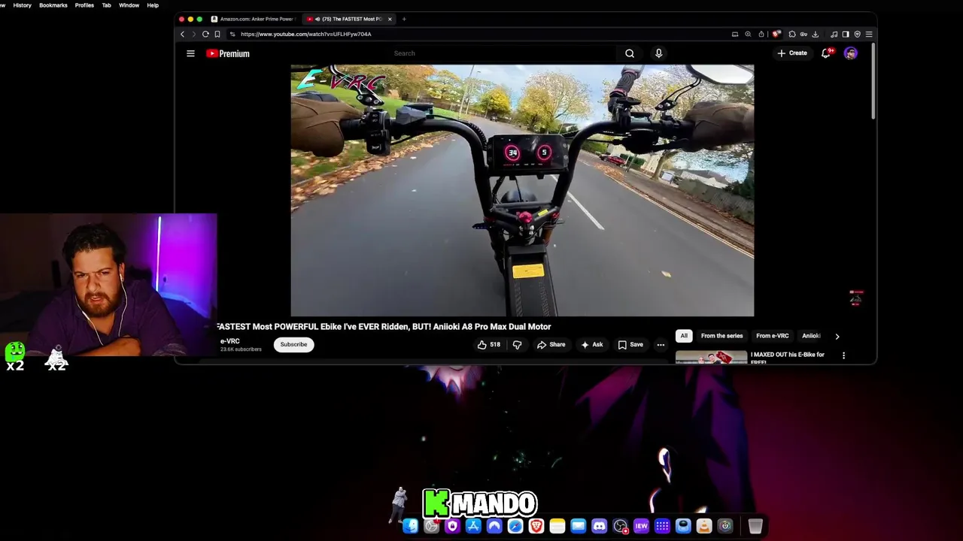This screenshot has height=541, width=963.
Task: Subscribe to the e-VRC channel
Action: click(293, 345)
